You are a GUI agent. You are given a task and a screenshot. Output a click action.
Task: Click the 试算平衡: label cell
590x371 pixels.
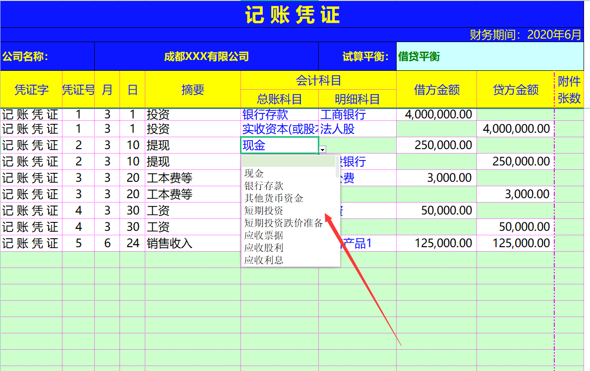coord(357,56)
